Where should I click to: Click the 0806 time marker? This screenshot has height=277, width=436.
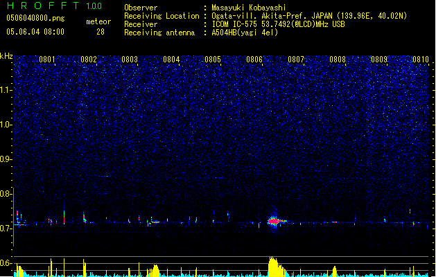254,60
